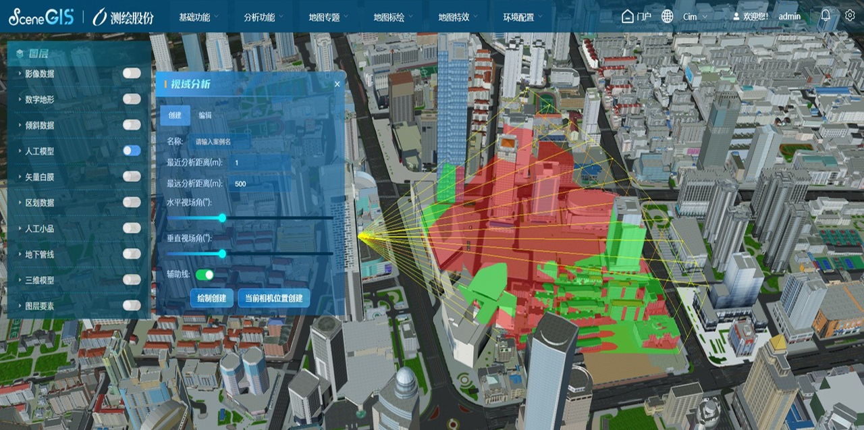Click the 辅助线: label
Screen dimensions: 864x430
(180, 275)
